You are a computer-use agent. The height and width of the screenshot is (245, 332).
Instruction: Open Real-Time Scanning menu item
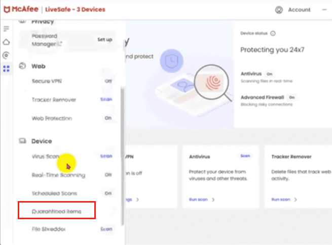click(x=58, y=175)
